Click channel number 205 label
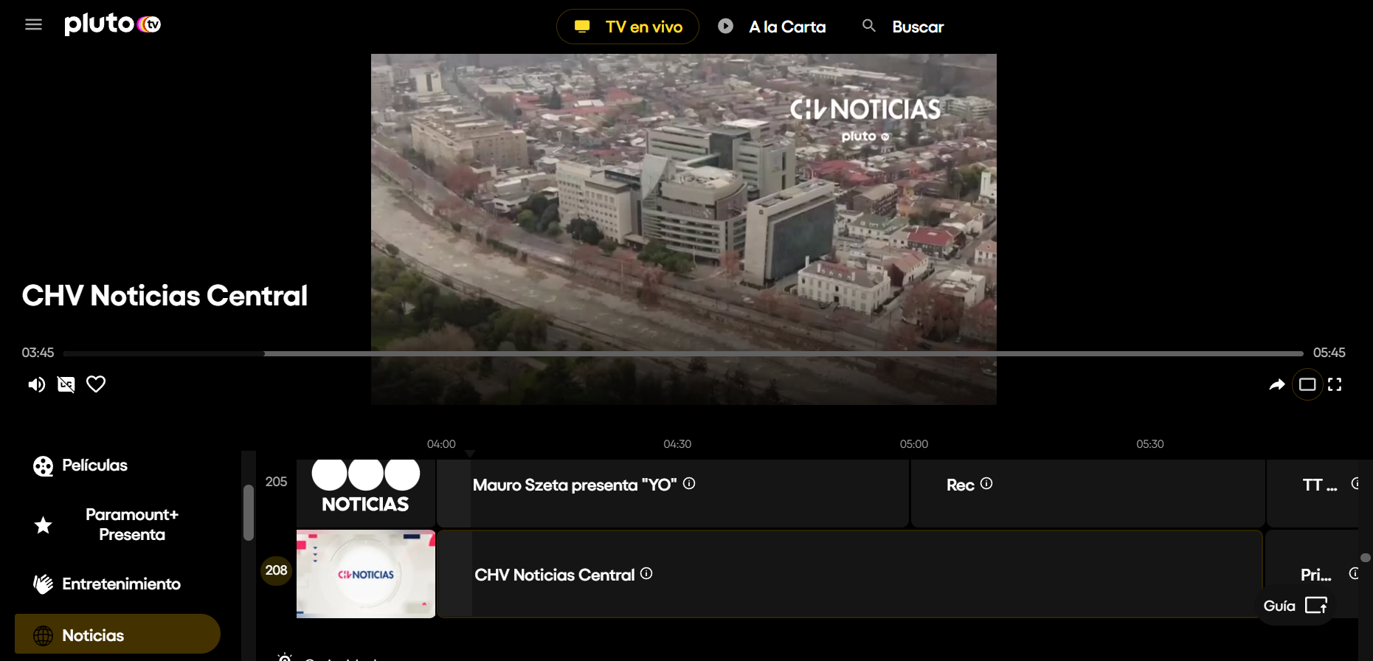 [x=276, y=482]
